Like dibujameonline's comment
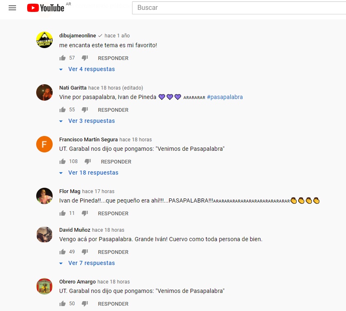 click(x=63, y=58)
